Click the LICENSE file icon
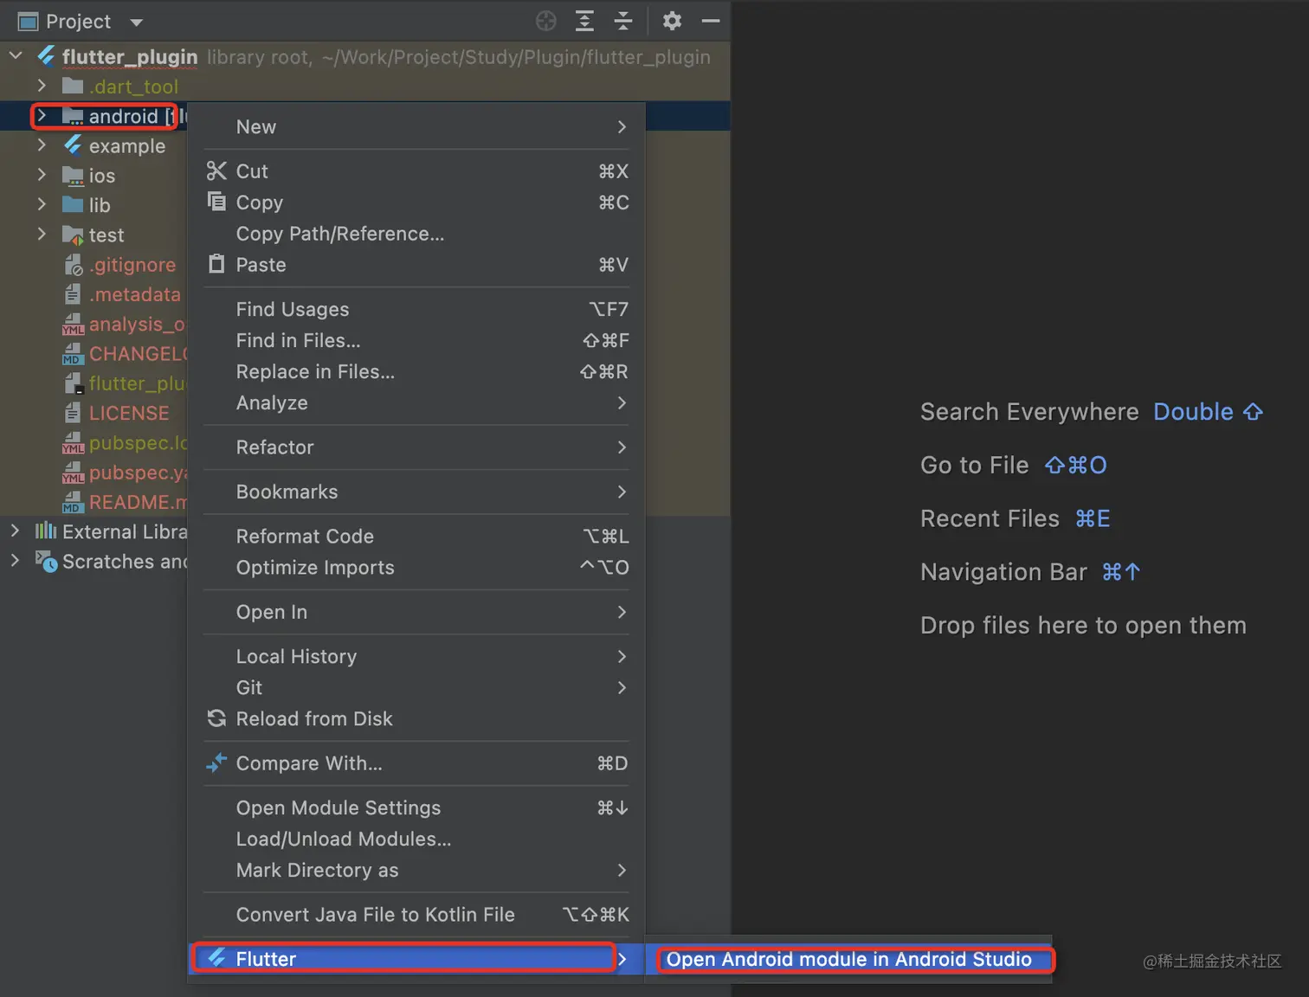Image resolution: width=1309 pixels, height=997 pixels. click(x=73, y=413)
